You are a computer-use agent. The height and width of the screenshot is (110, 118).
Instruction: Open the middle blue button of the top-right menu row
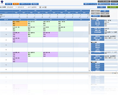click(x=104, y=4)
